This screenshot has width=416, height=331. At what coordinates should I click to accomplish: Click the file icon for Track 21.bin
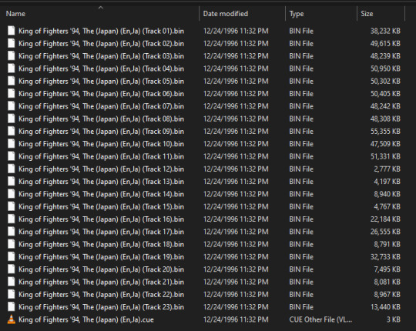coord(11,282)
